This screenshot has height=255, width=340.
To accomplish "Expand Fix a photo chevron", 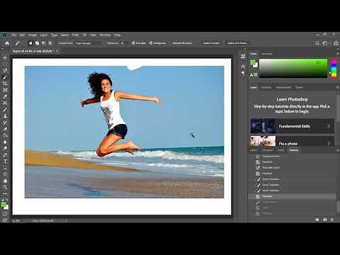I will click(329, 144).
